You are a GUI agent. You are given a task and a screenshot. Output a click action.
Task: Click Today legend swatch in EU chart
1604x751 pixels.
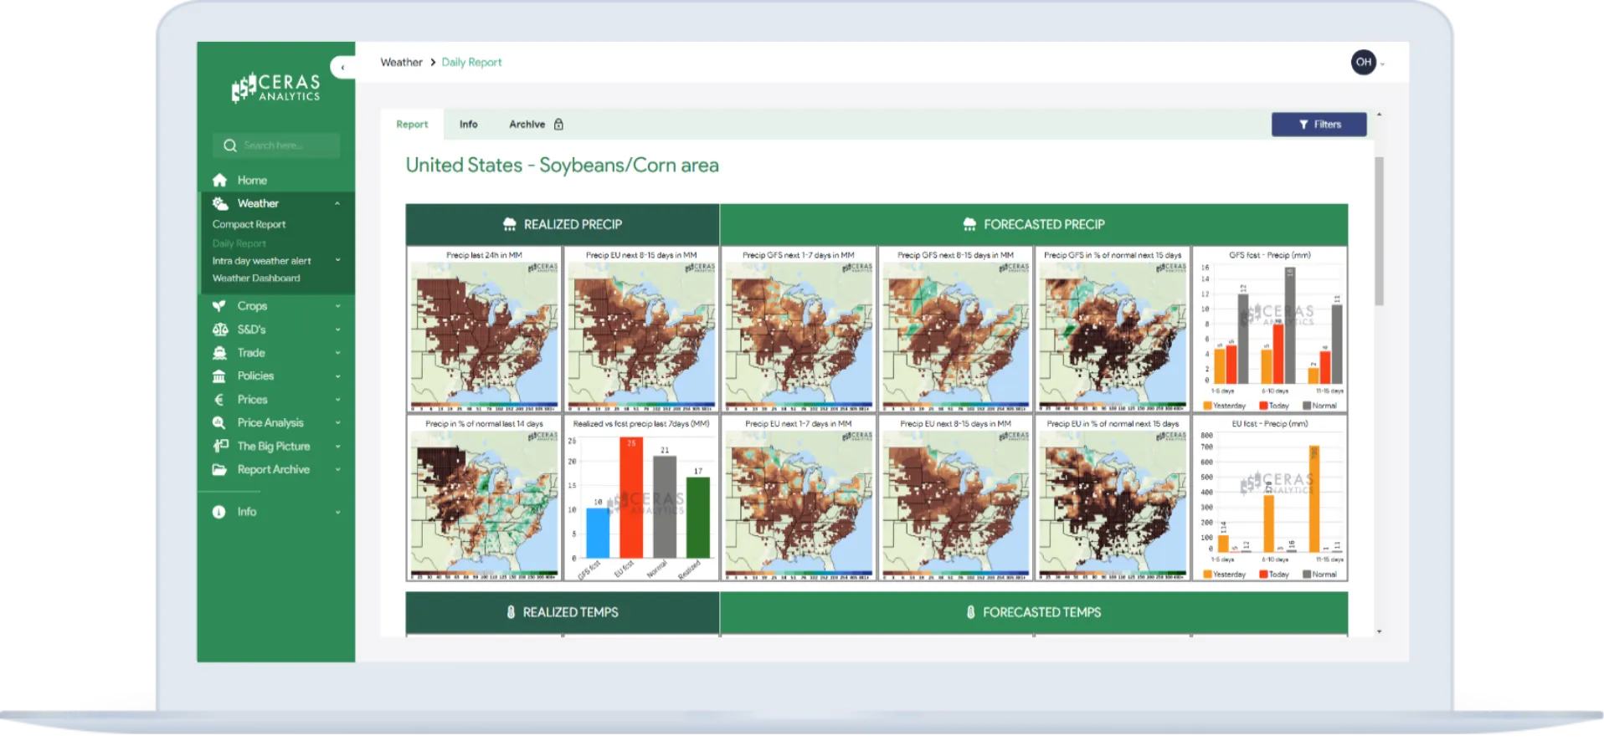pyautogui.click(x=1263, y=575)
